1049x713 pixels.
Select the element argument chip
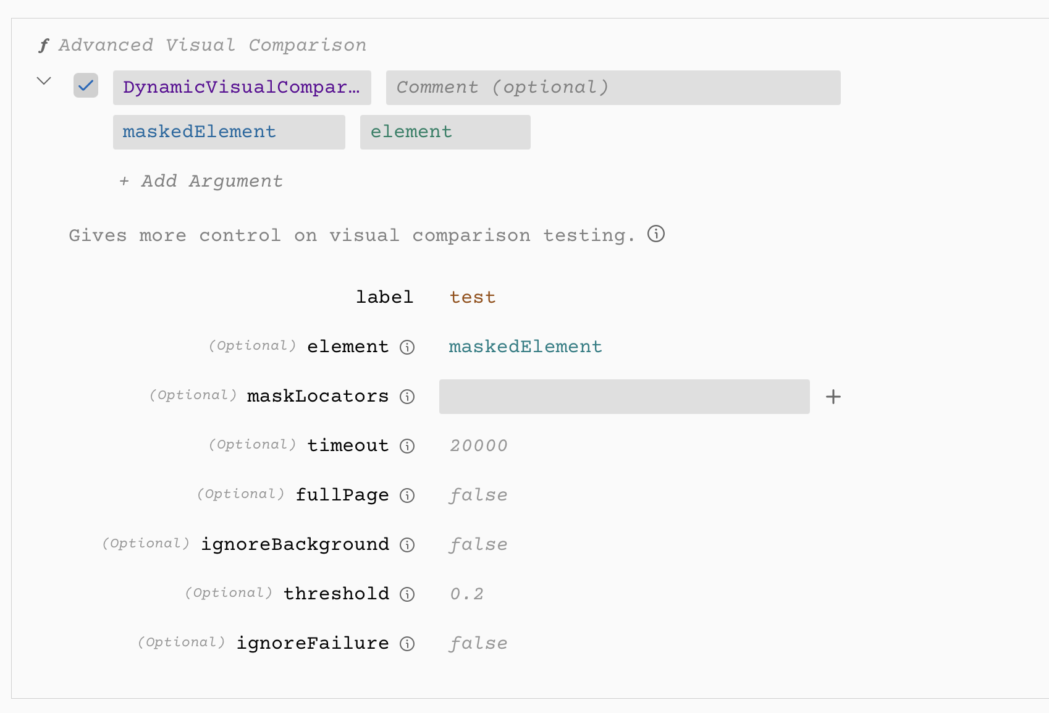[x=445, y=132]
